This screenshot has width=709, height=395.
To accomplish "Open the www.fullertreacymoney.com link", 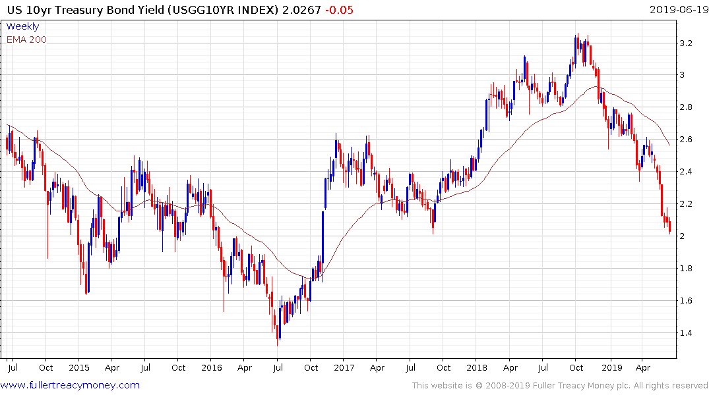I will click(70, 385).
